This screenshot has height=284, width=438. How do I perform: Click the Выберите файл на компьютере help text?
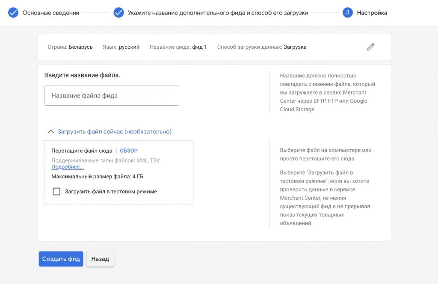326,154
